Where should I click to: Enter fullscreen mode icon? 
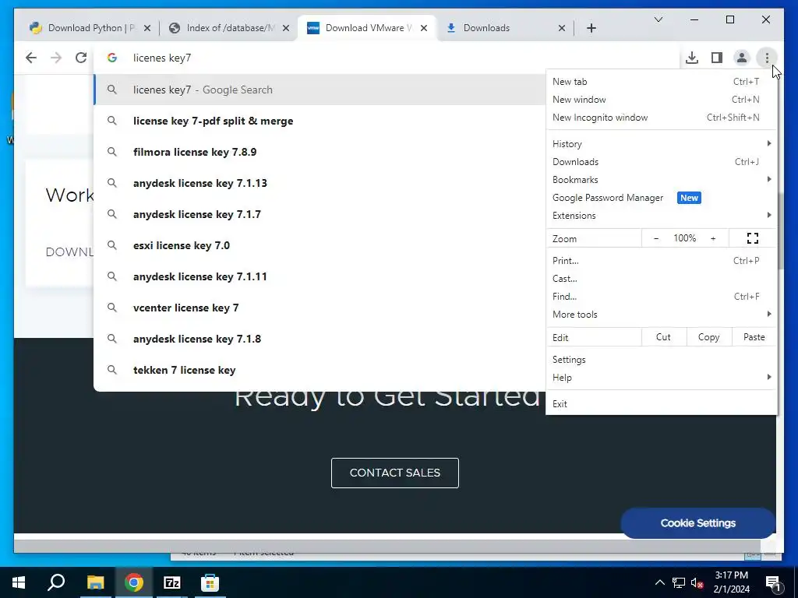(x=753, y=238)
